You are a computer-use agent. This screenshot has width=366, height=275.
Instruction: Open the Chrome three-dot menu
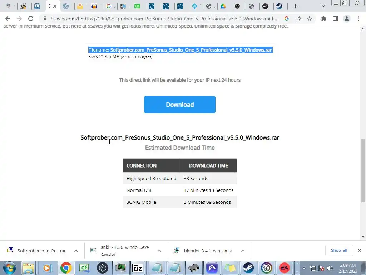click(x=358, y=19)
